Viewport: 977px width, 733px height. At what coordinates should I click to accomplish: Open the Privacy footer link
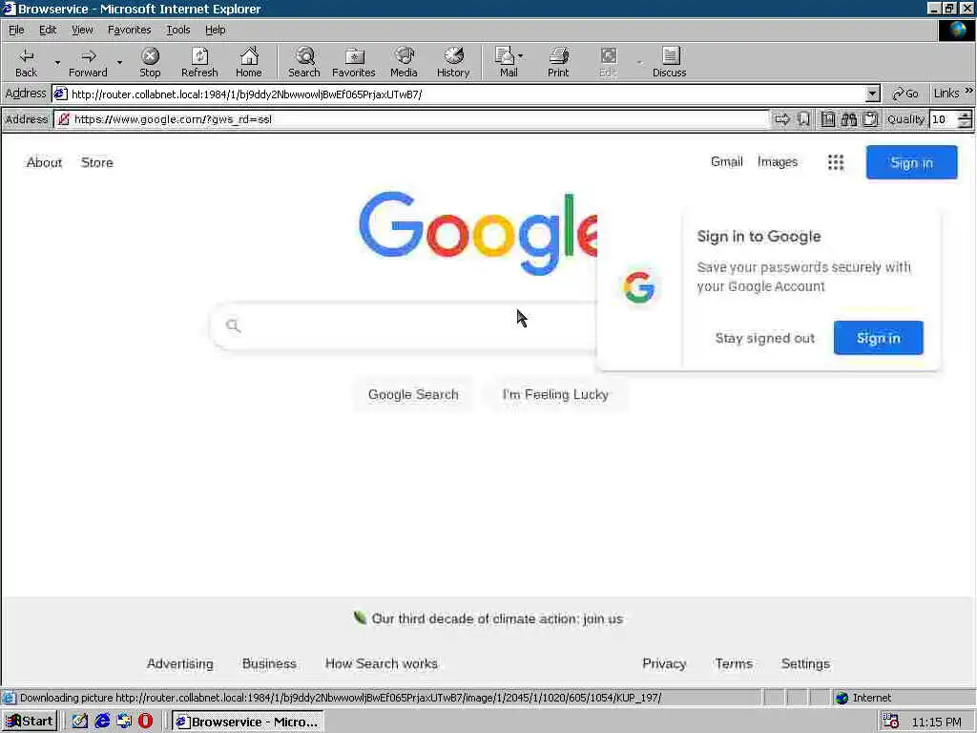click(664, 664)
